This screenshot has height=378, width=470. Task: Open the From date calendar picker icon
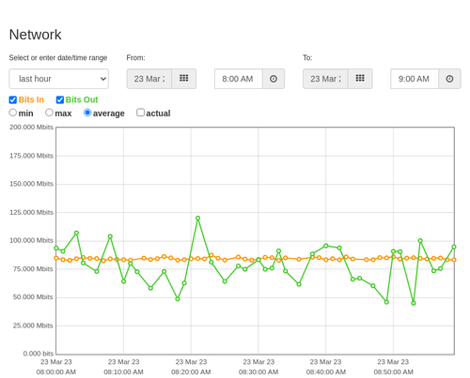click(x=183, y=79)
